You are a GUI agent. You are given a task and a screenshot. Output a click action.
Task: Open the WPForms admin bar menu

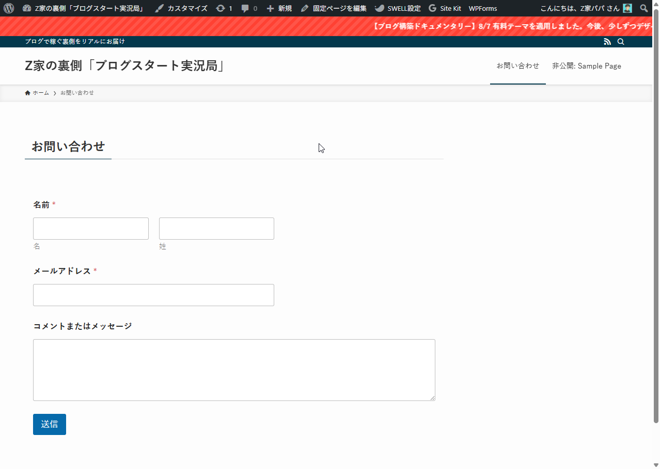[483, 8]
